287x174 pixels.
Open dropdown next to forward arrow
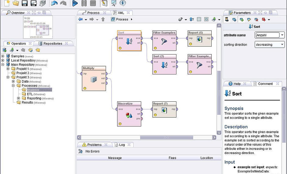tap(97, 20)
